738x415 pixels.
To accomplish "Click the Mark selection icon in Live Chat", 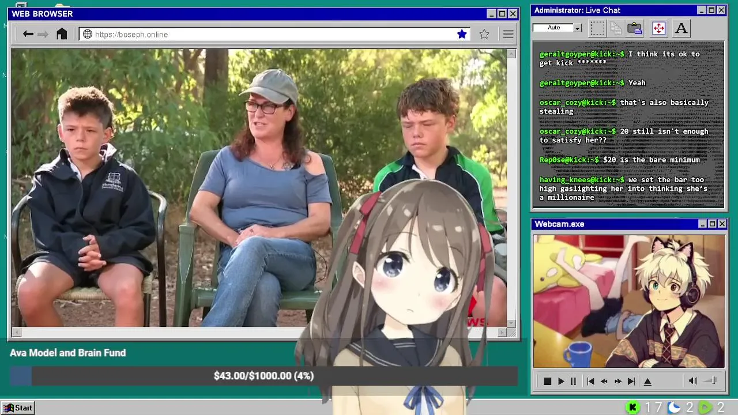I will [x=597, y=28].
